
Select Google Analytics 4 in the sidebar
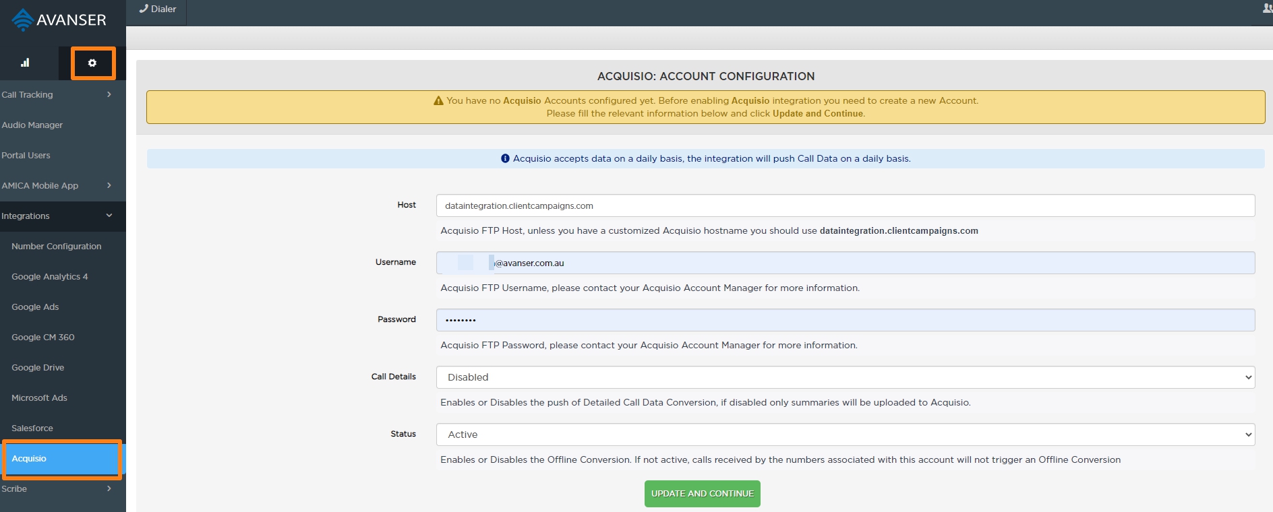pos(63,277)
